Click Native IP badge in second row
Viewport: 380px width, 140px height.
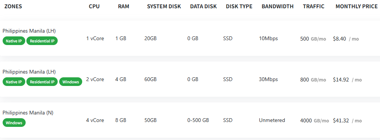point(14,82)
